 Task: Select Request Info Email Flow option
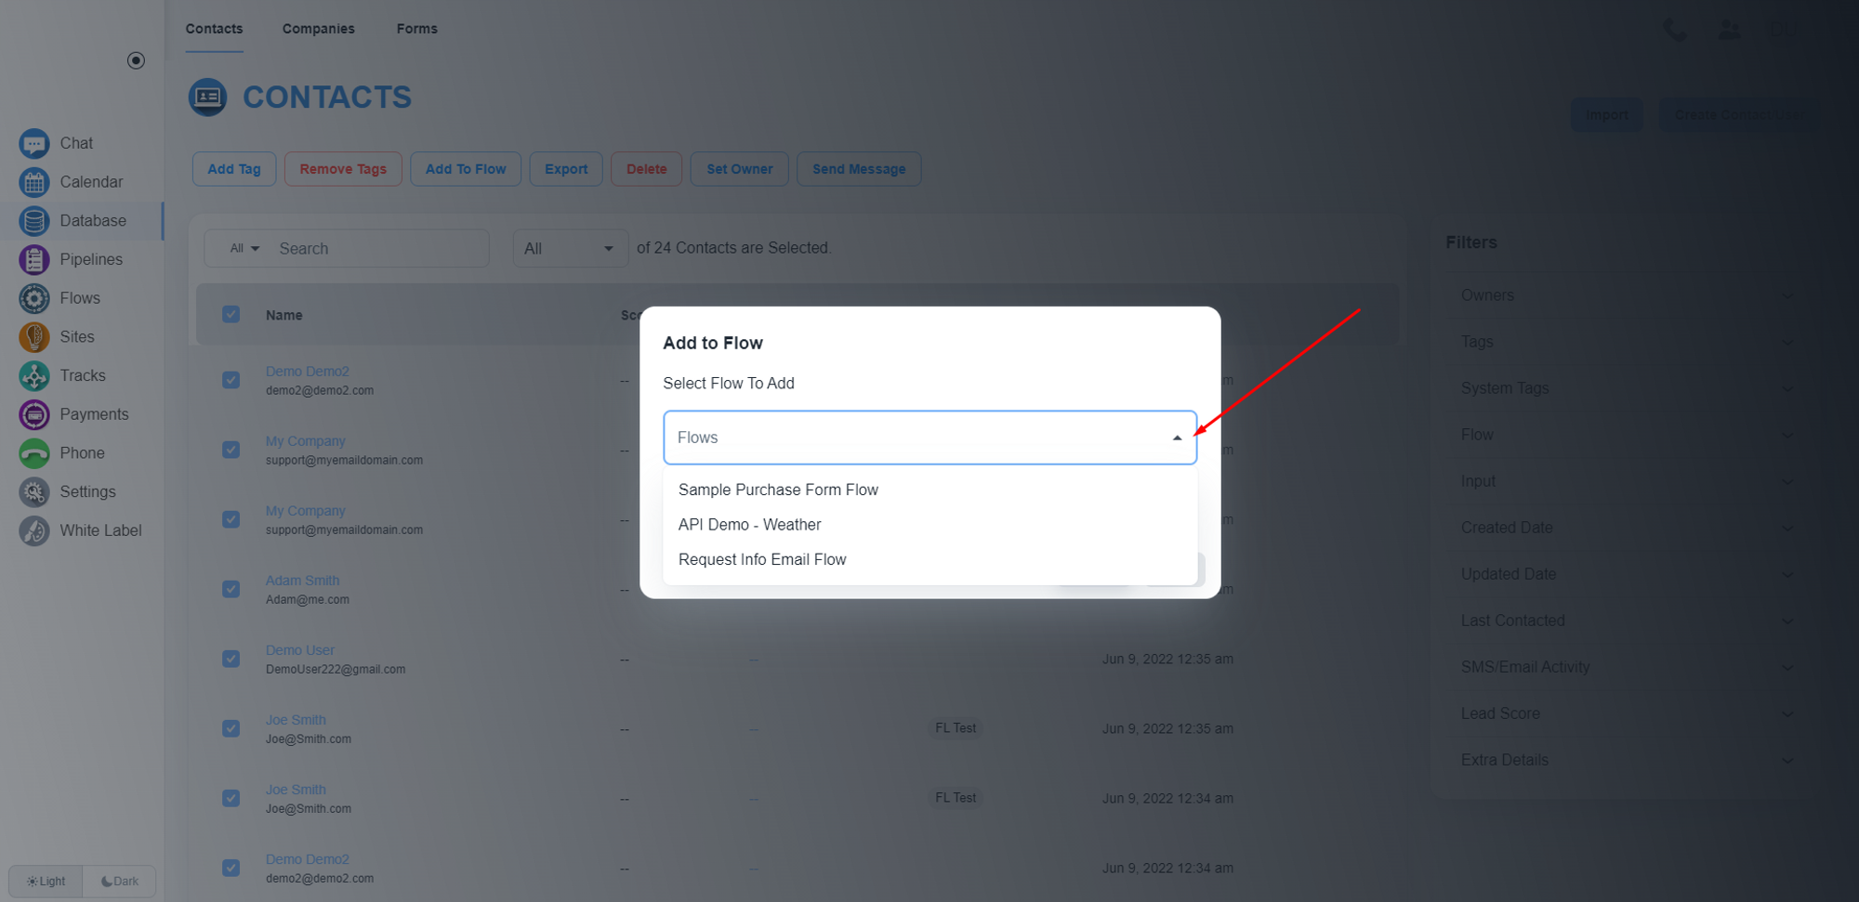pyautogui.click(x=762, y=559)
